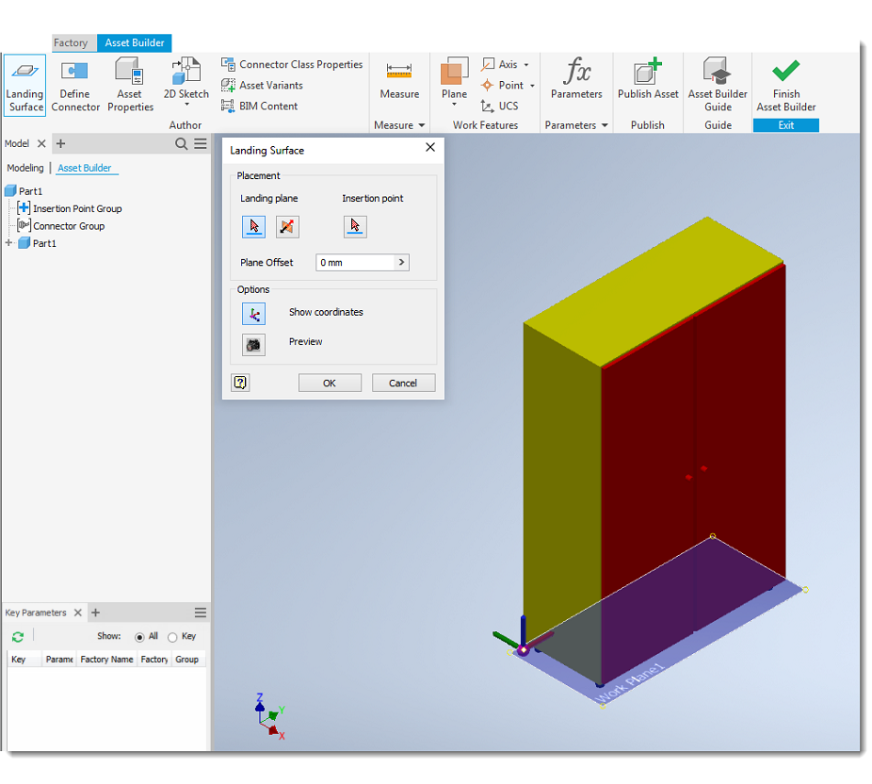This screenshot has width=872, height=784.
Task: Toggle Show coordinates in Landing Surface dialog
Action: point(253,313)
